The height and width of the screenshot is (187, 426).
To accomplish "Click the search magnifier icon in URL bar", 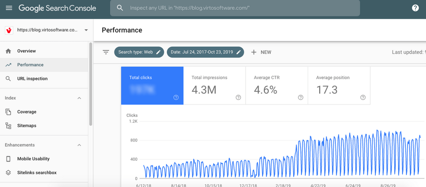I will tap(120, 8).
